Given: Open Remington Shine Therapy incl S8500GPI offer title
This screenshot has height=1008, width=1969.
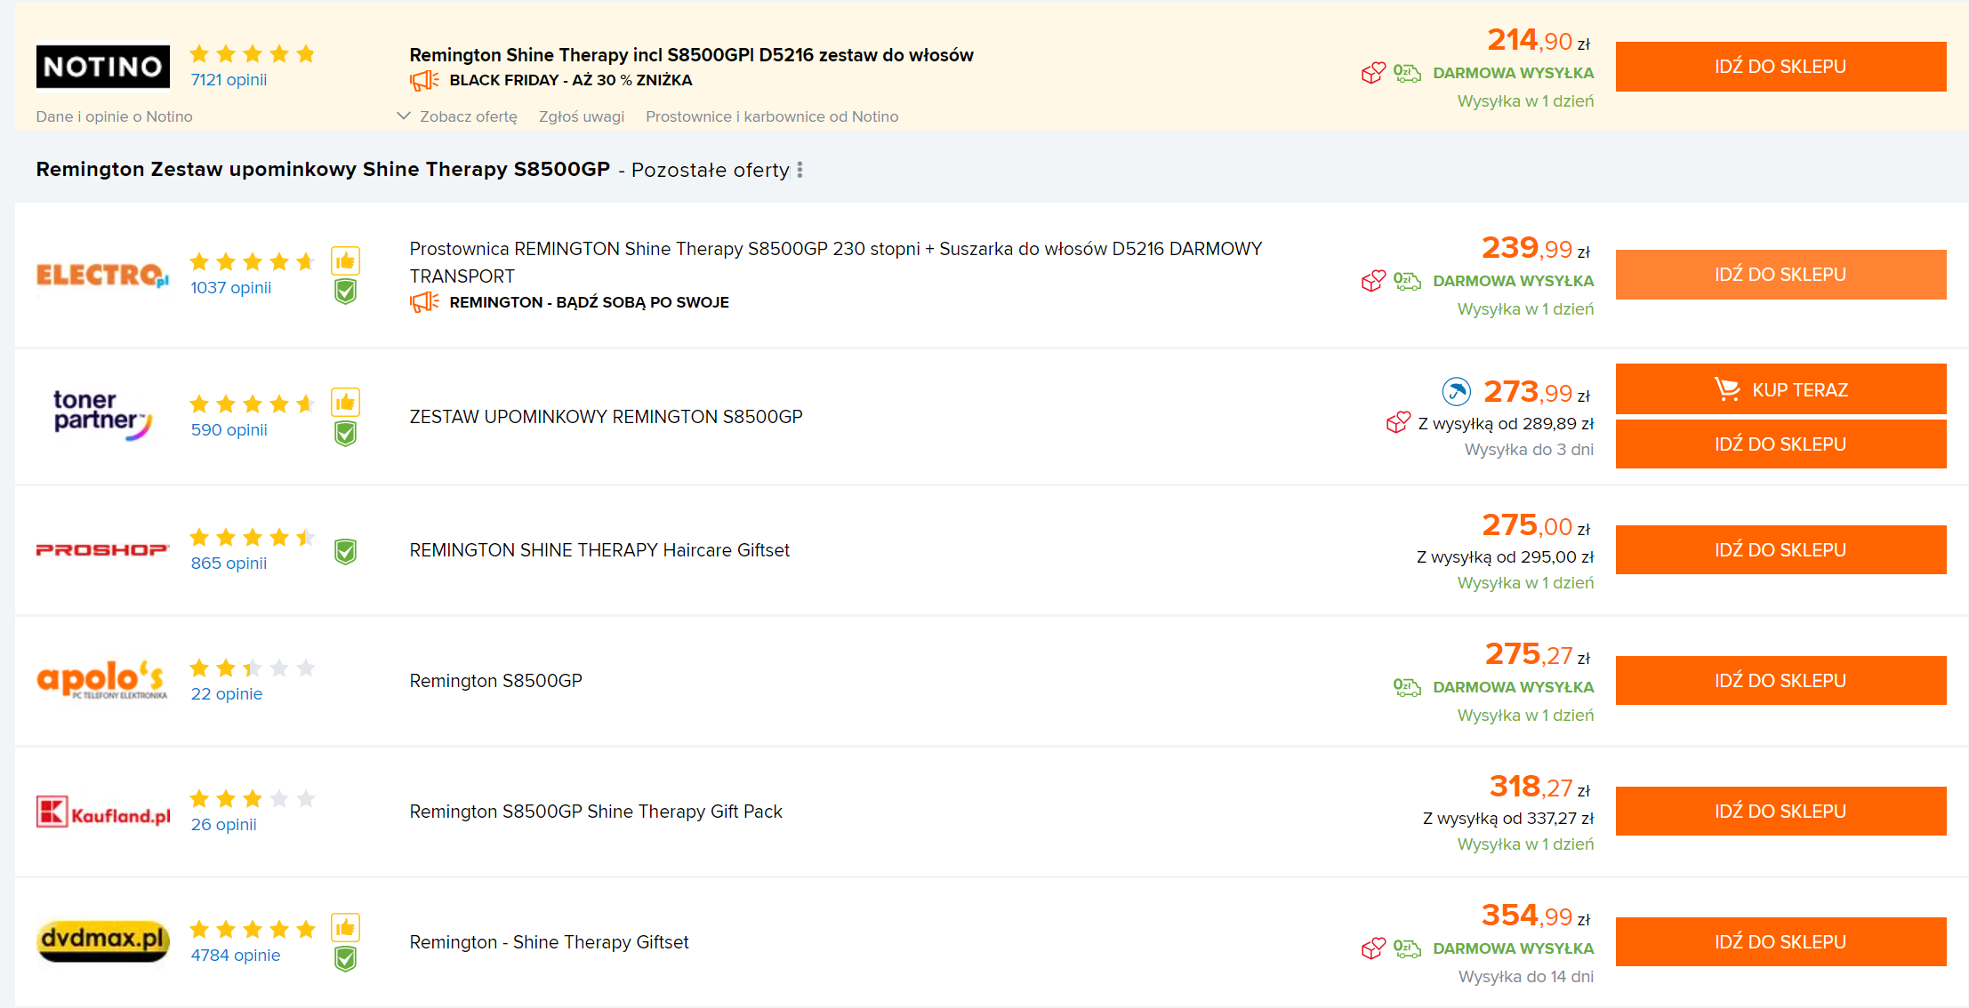Looking at the screenshot, I should (x=691, y=55).
